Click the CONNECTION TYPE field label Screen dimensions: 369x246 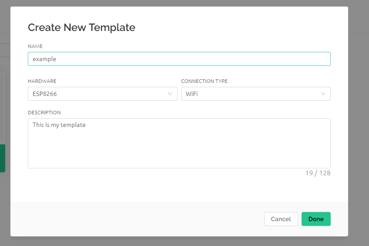point(204,81)
